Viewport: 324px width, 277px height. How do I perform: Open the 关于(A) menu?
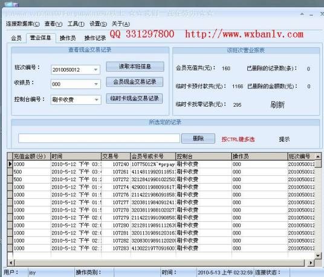coord(120,24)
